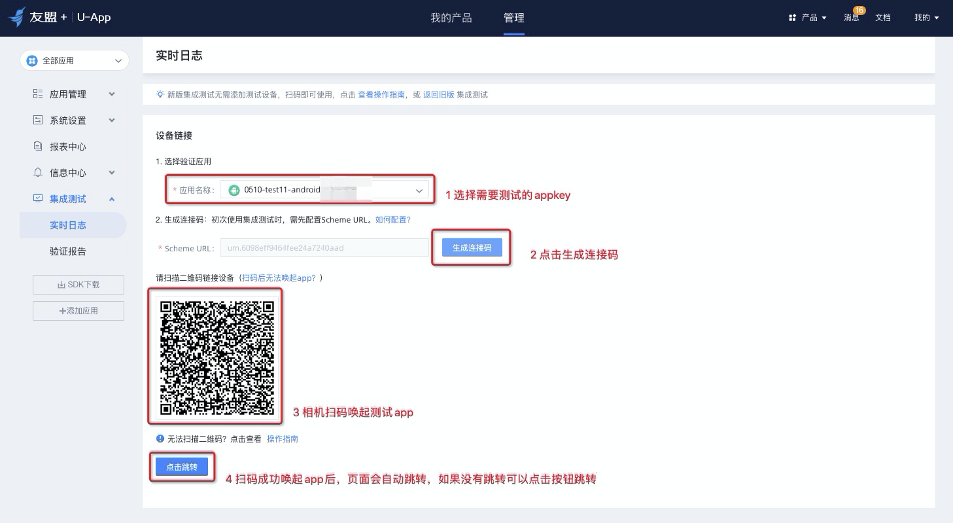
Task: Click the 系统设置 icon
Action: [x=38, y=120]
